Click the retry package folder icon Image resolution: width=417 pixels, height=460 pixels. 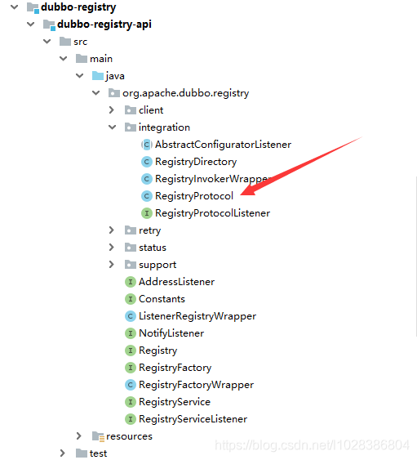(x=131, y=230)
